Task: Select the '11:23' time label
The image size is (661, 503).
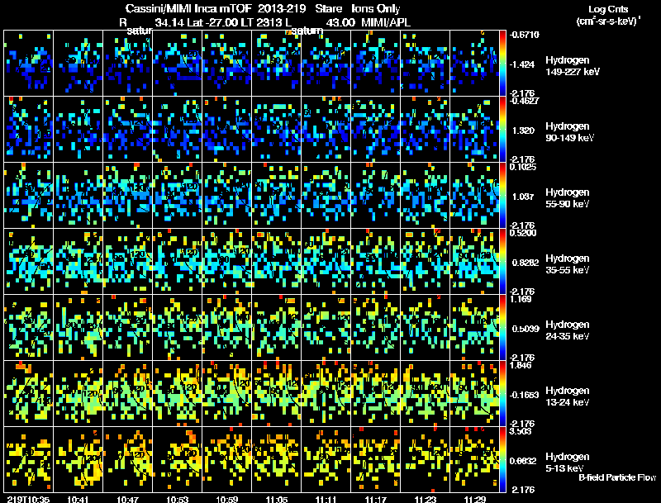Action: (x=426, y=499)
